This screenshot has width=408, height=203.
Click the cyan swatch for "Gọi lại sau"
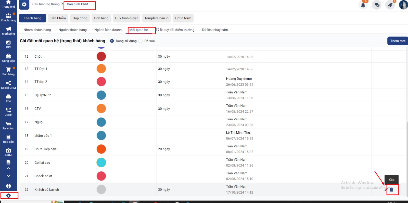[101, 162]
